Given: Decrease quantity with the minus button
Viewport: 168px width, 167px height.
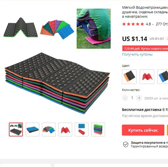Looking at the screenshot, I should point(125,98).
